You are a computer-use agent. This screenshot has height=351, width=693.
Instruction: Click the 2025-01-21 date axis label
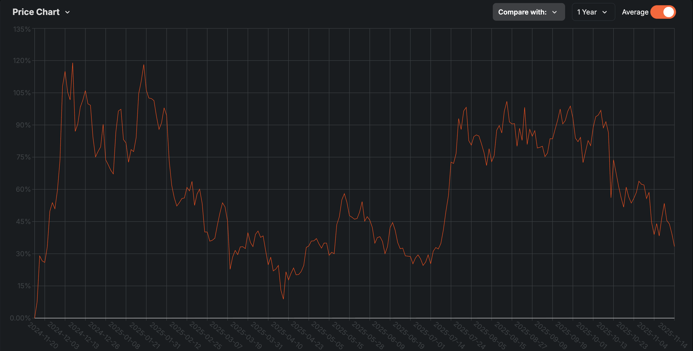click(x=145, y=335)
